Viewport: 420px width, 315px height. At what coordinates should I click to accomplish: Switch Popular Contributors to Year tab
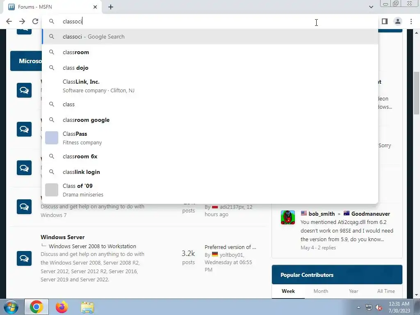(x=353, y=291)
